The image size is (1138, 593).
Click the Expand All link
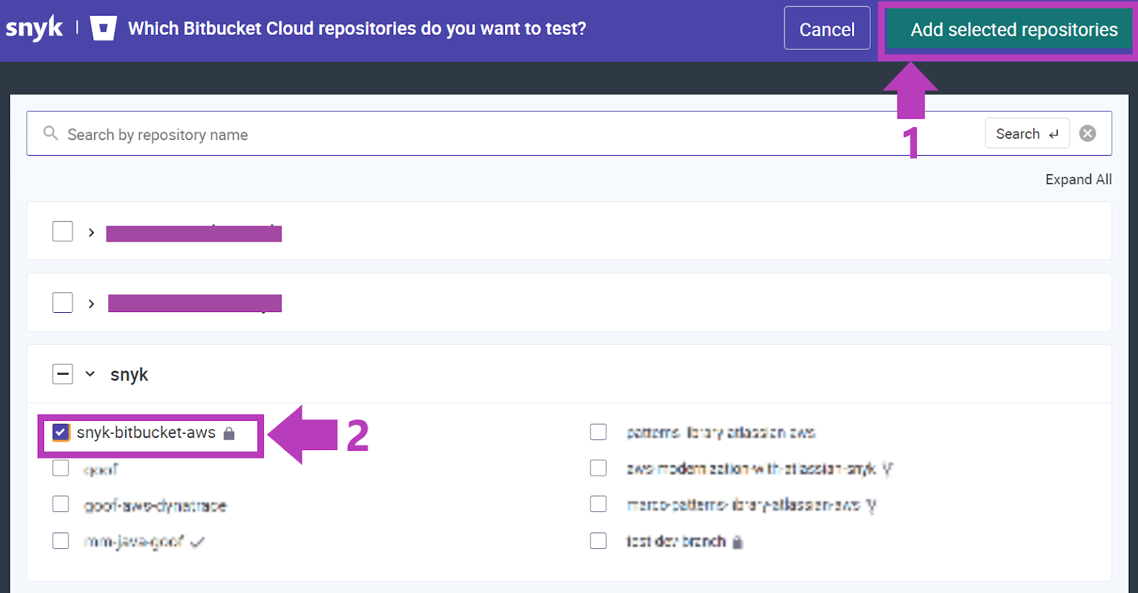click(x=1078, y=180)
